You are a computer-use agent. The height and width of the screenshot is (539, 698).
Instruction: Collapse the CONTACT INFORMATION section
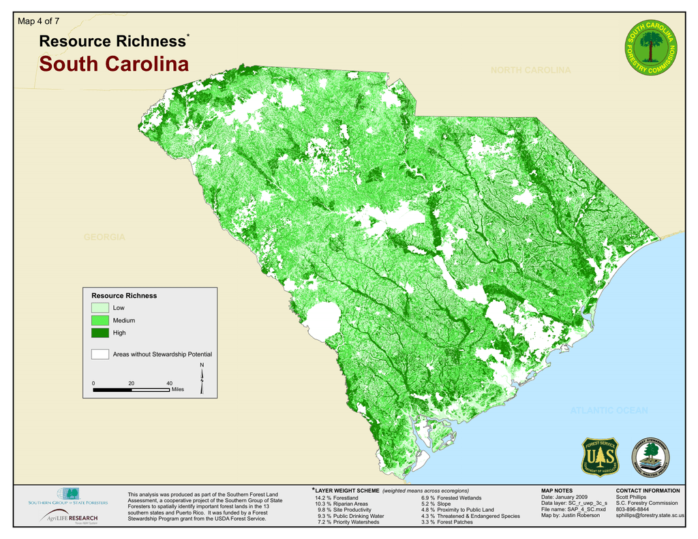(648, 489)
